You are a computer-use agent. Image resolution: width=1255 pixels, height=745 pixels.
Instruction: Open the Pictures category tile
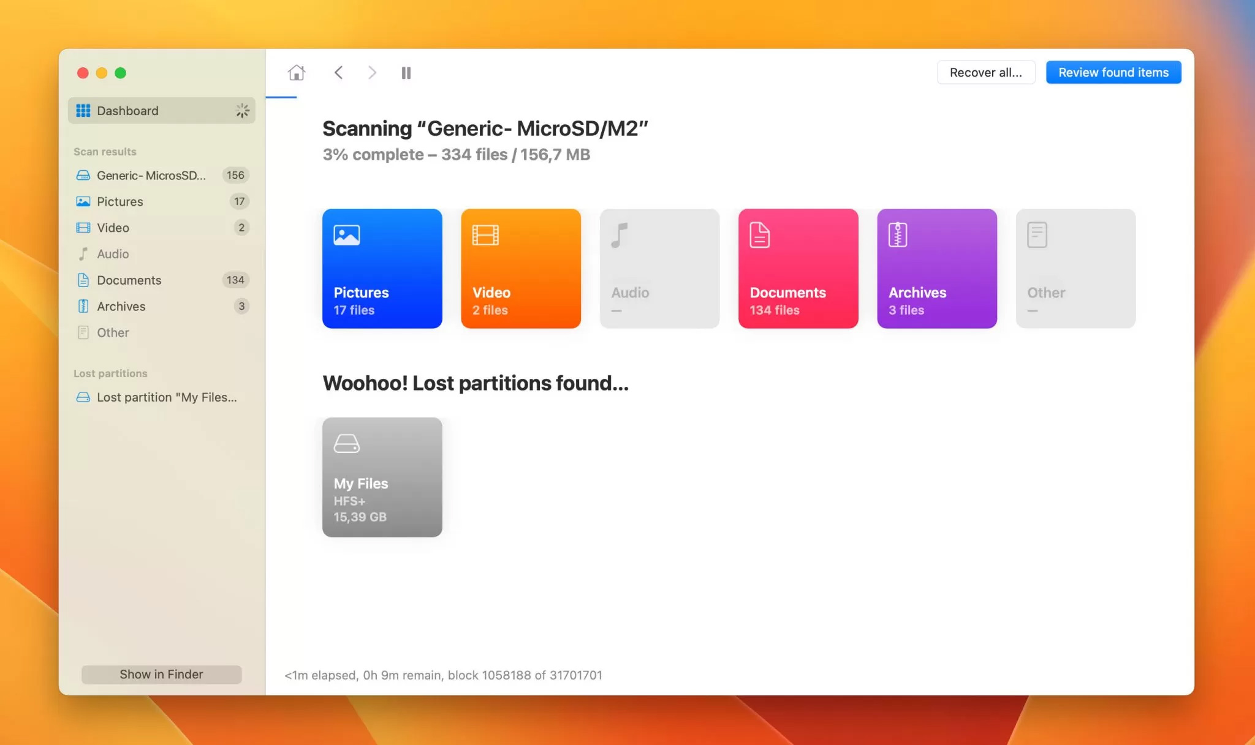[x=382, y=269]
